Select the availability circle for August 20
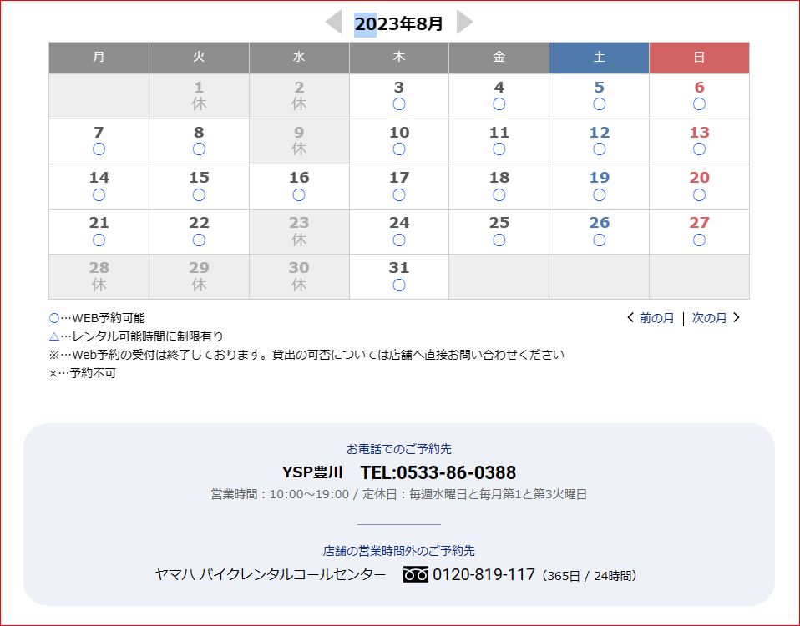This screenshot has height=626, width=800. pyautogui.click(x=699, y=194)
